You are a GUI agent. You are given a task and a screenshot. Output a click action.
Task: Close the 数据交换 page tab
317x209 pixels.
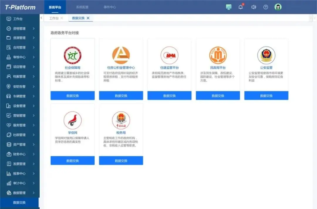[88, 18]
